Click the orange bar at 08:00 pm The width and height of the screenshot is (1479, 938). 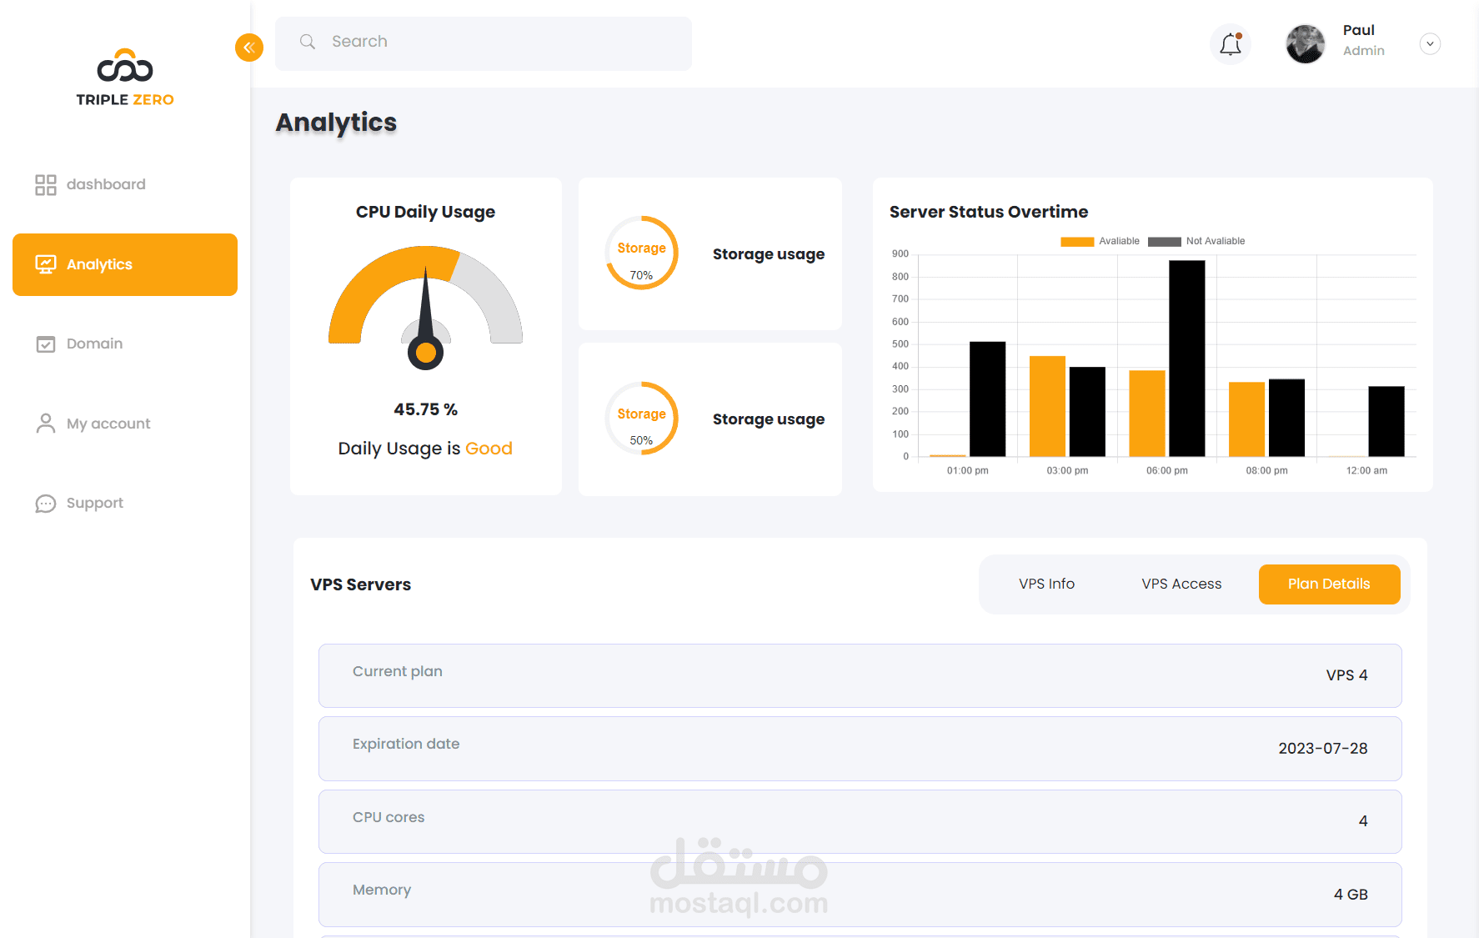coord(1247,419)
